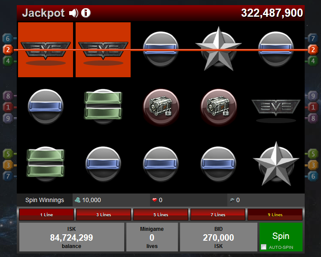321x257 pixels.
Task: Click the winnings icon at the right
Action: pos(232,200)
